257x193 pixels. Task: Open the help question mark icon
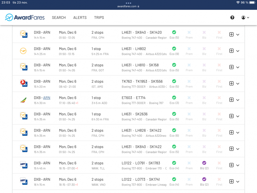232,17
